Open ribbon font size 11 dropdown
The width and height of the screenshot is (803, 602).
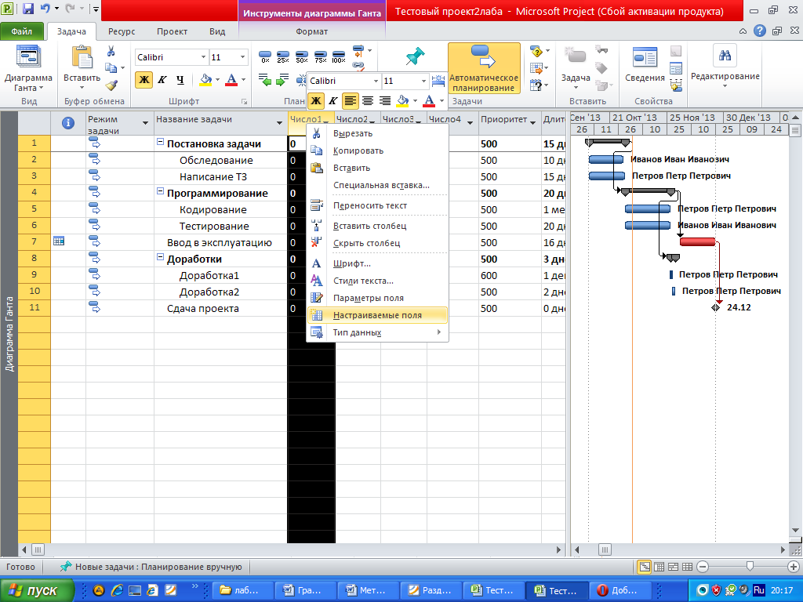243,57
